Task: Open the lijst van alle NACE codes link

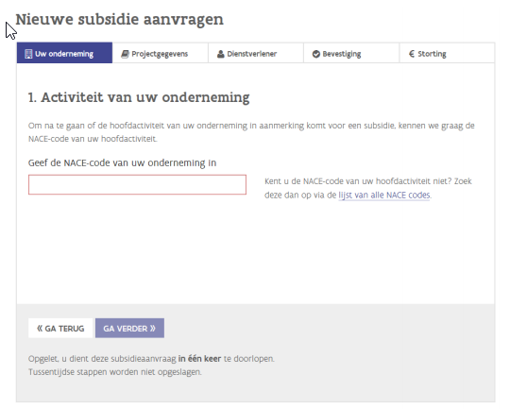Action: (384, 196)
